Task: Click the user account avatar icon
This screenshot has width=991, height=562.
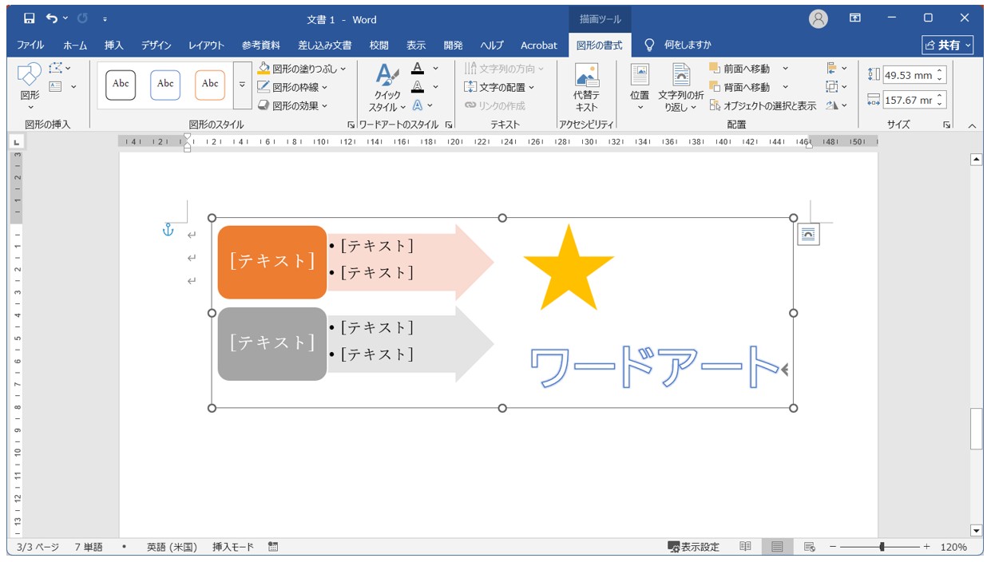Action: 819,19
